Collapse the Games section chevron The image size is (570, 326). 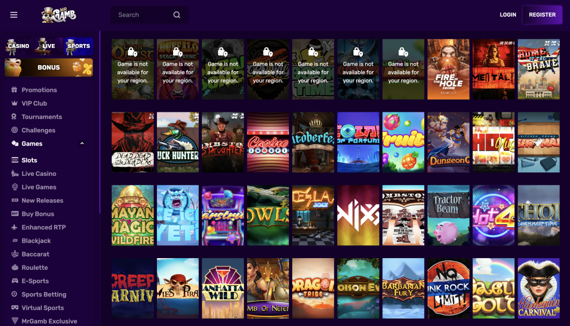pyautogui.click(x=82, y=144)
